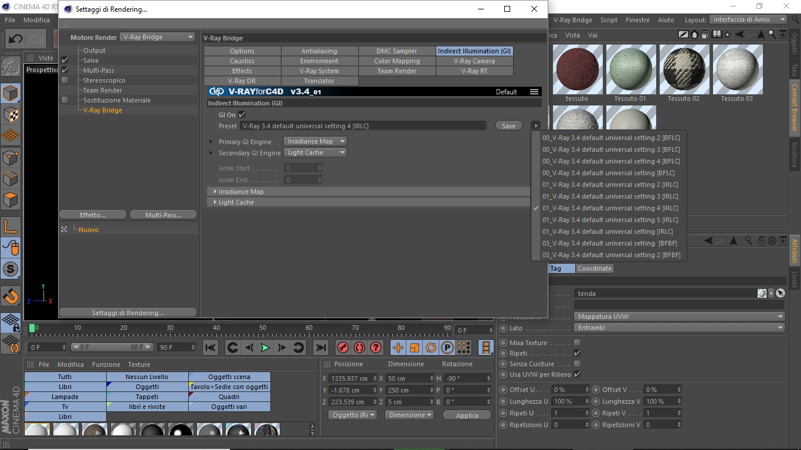Go to start of animation
Screen dimensions: 801x450
click(x=211, y=347)
